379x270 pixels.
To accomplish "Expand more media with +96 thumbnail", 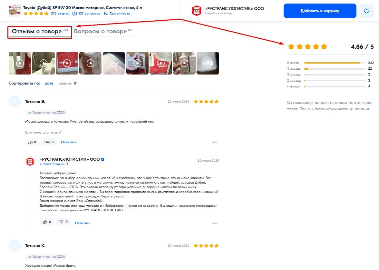I will click(208, 63).
